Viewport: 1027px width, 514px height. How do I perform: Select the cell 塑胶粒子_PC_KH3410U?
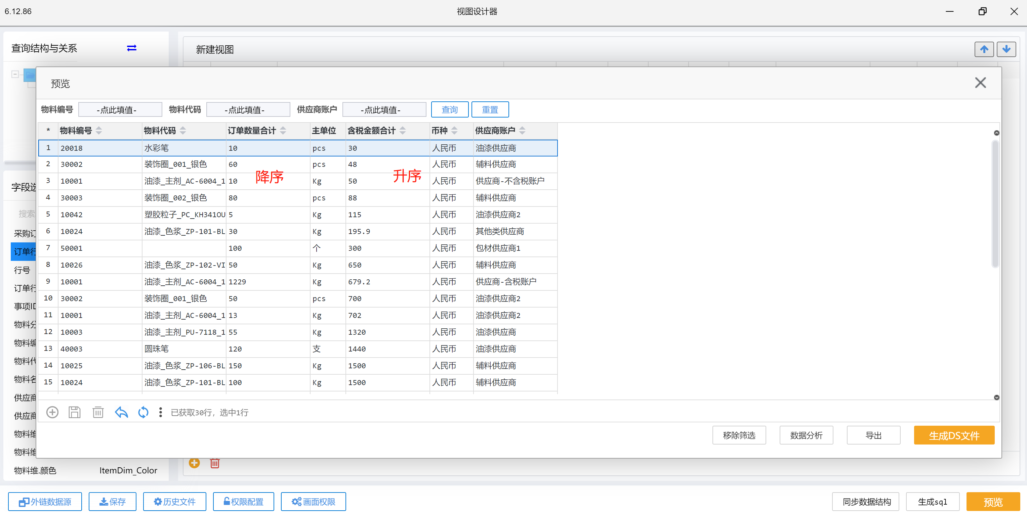coord(184,215)
